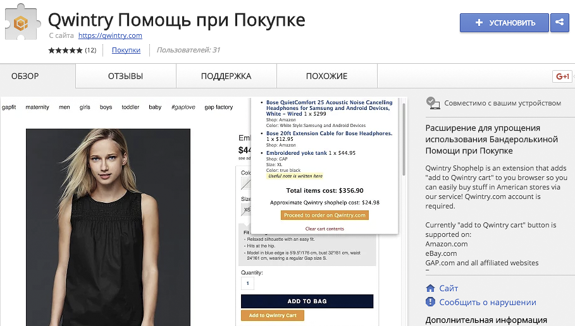This screenshot has height=326, width=575.
Task: Click the Proceed to order on Qwintry.com button
Action: tap(325, 215)
